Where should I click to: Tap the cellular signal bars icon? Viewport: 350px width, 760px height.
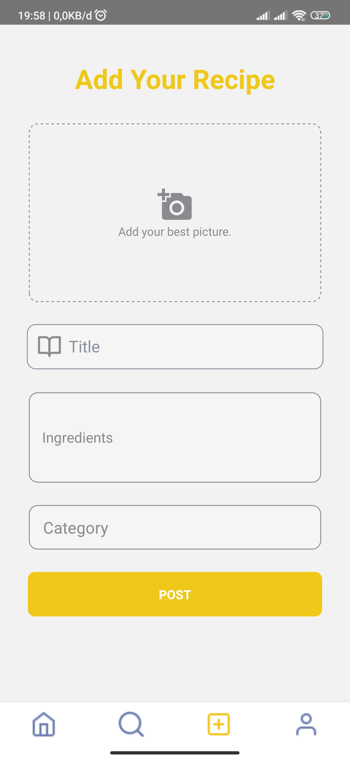(263, 15)
